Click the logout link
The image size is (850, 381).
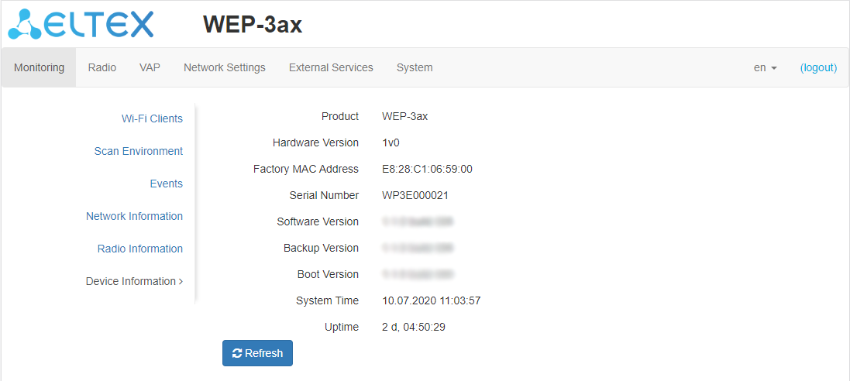tap(818, 67)
